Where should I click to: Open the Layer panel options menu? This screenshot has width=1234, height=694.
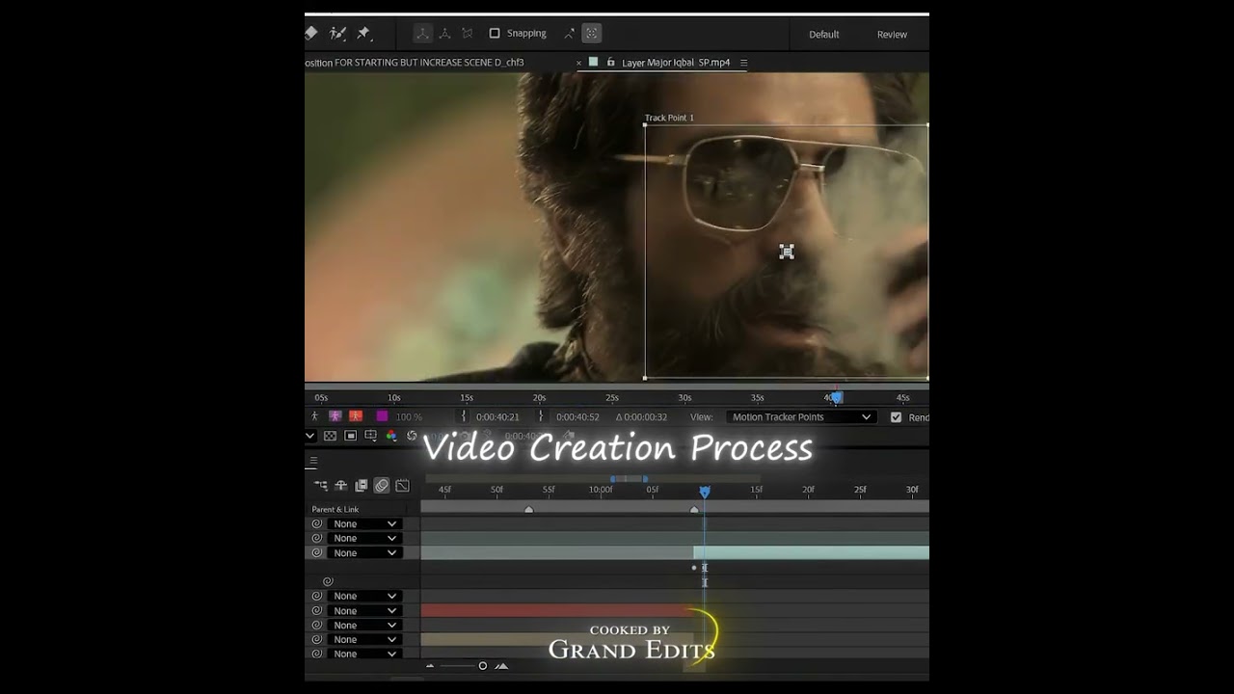coord(743,63)
